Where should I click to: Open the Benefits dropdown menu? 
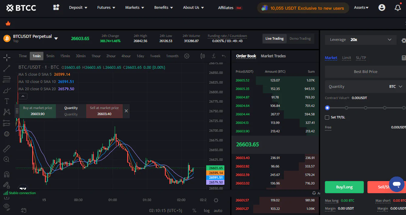pos(164,8)
